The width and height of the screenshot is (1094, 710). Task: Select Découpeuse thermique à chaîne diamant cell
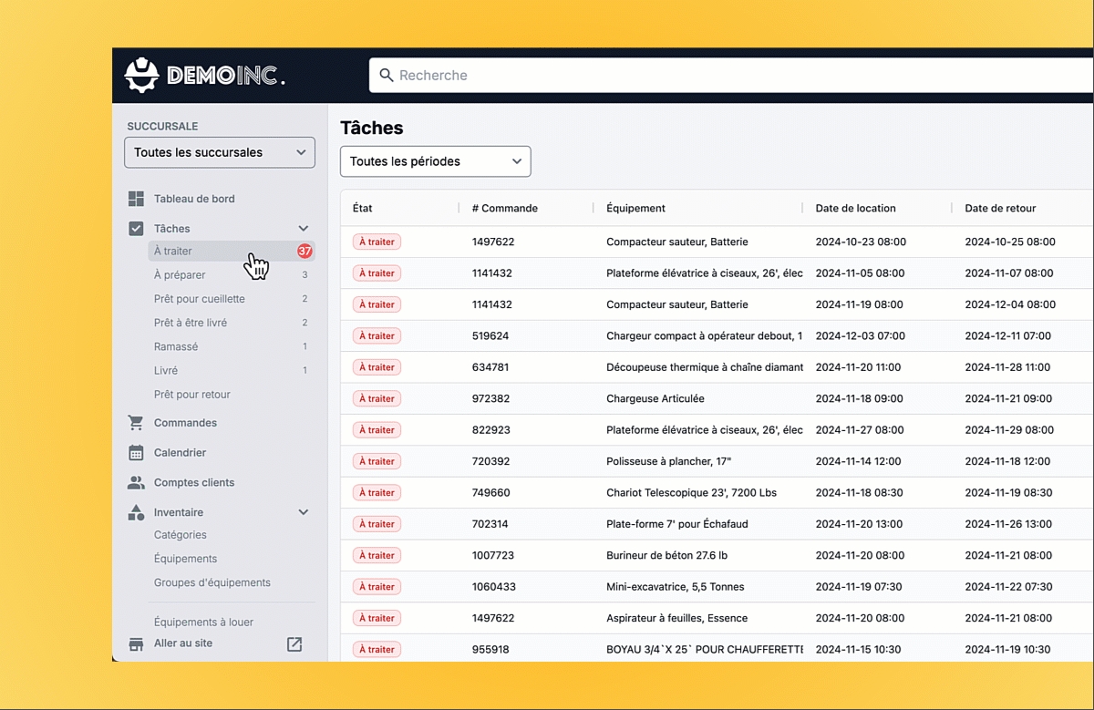[705, 367]
